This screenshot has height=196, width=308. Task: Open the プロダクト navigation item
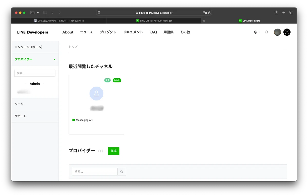(108, 32)
